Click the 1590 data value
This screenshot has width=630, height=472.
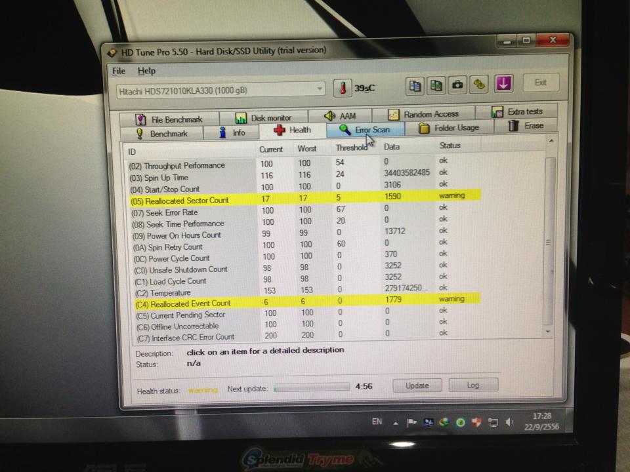tap(392, 196)
